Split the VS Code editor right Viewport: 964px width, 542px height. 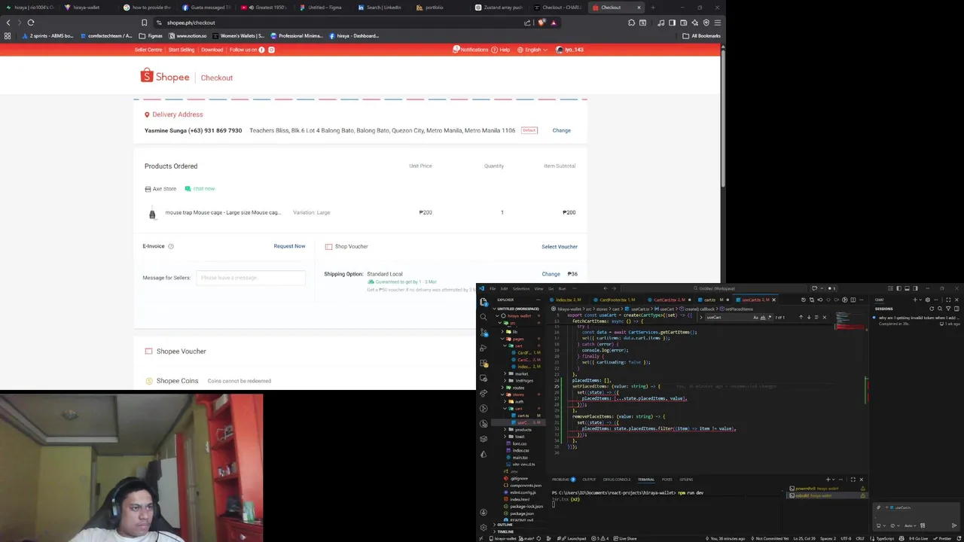point(853,300)
